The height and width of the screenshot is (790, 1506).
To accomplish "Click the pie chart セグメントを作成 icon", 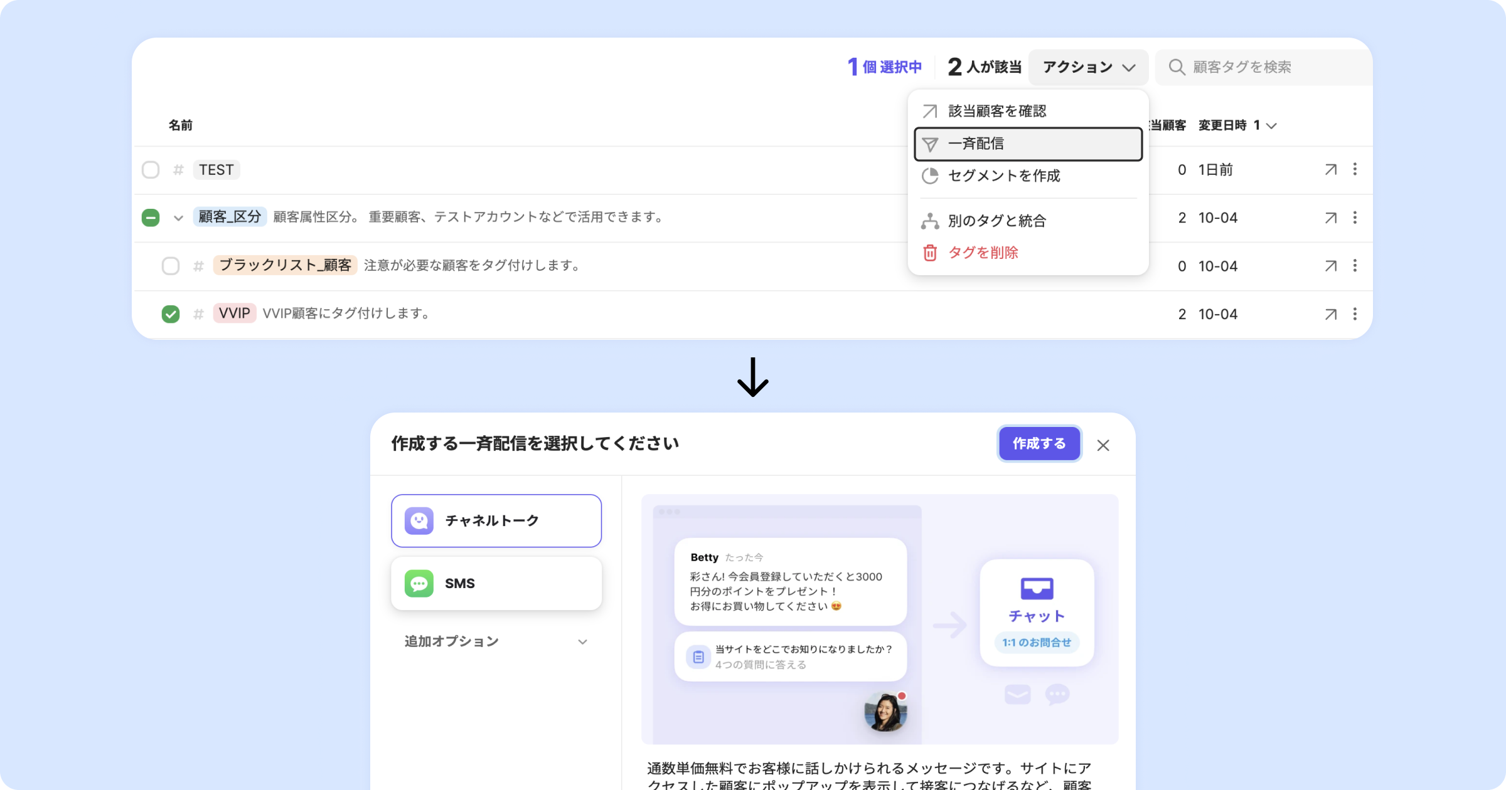I will pyautogui.click(x=930, y=176).
